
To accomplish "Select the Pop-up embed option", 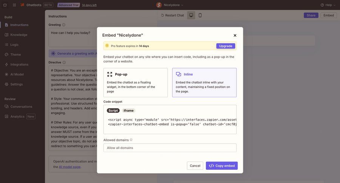I will click(136, 82).
